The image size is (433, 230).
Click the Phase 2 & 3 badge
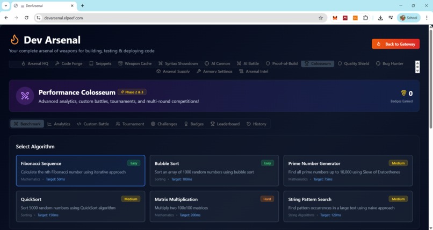pos(132,92)
